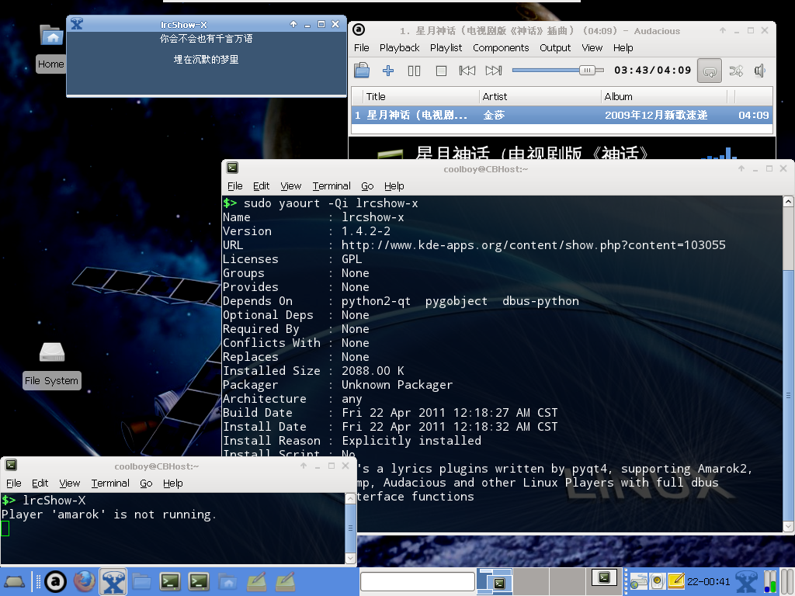The width and height of the screenshot is (795, 596).
Task: Shade the Audacious window using up-arrow button
Action: 723,30
